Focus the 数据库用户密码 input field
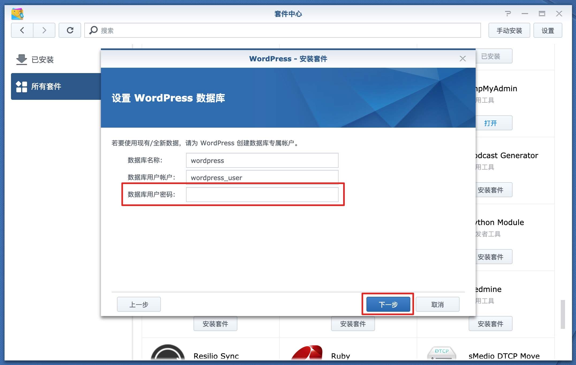 (262, 195)
